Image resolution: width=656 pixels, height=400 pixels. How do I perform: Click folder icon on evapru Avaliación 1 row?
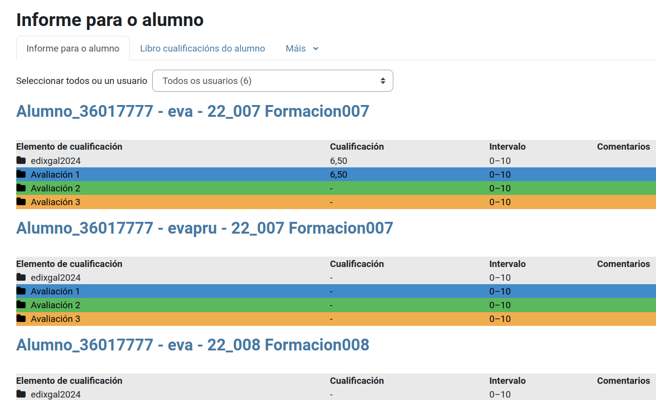click(21, 291)
